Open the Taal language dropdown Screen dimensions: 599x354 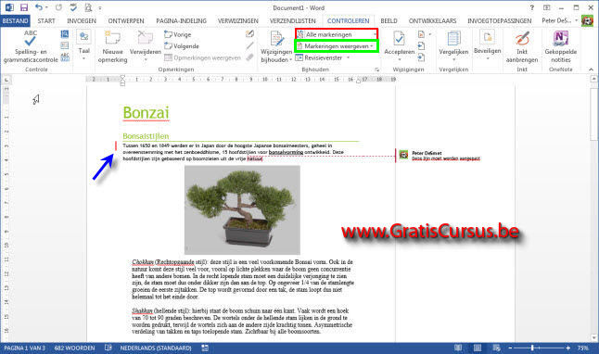tap(83, 45)
